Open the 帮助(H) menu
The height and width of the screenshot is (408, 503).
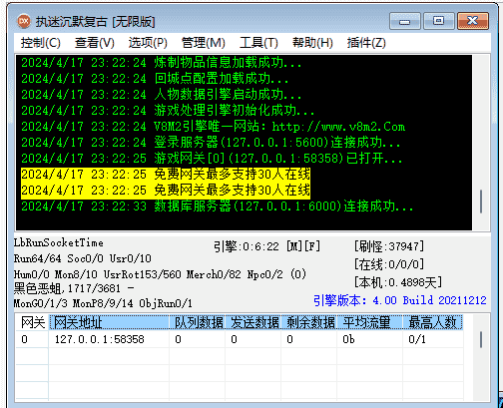click(x=312, y=43)
